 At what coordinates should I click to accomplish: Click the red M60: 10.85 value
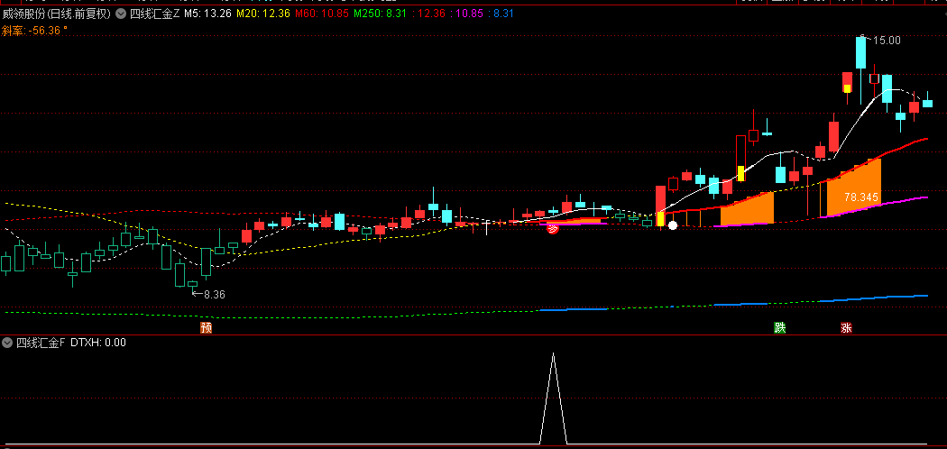[x=322, y=14]
